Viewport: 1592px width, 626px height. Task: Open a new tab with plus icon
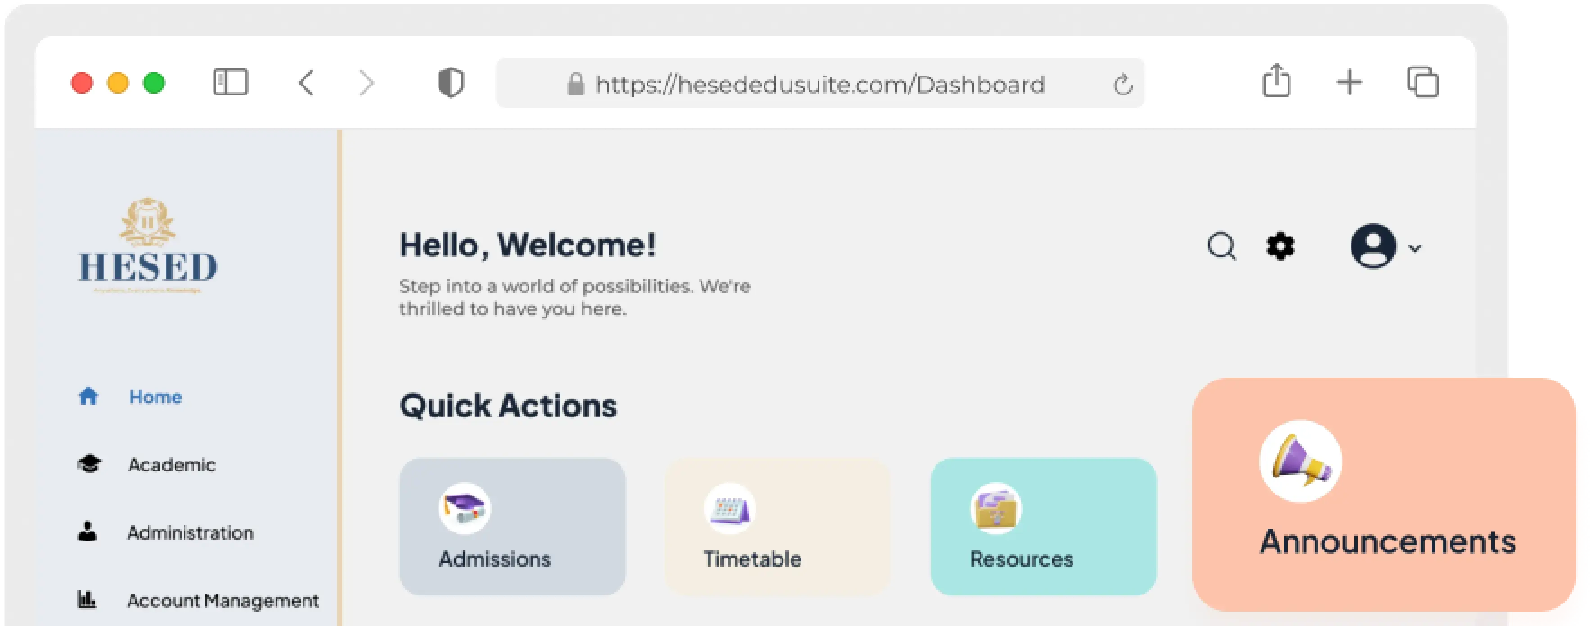click(1350, 82)
